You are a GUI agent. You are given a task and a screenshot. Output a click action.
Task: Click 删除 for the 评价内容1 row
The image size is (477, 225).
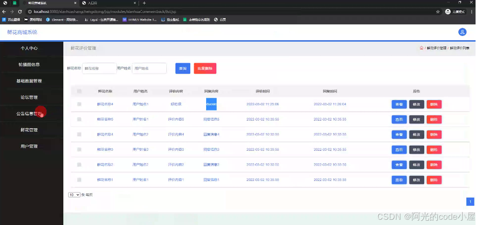(x=434, y=180)
